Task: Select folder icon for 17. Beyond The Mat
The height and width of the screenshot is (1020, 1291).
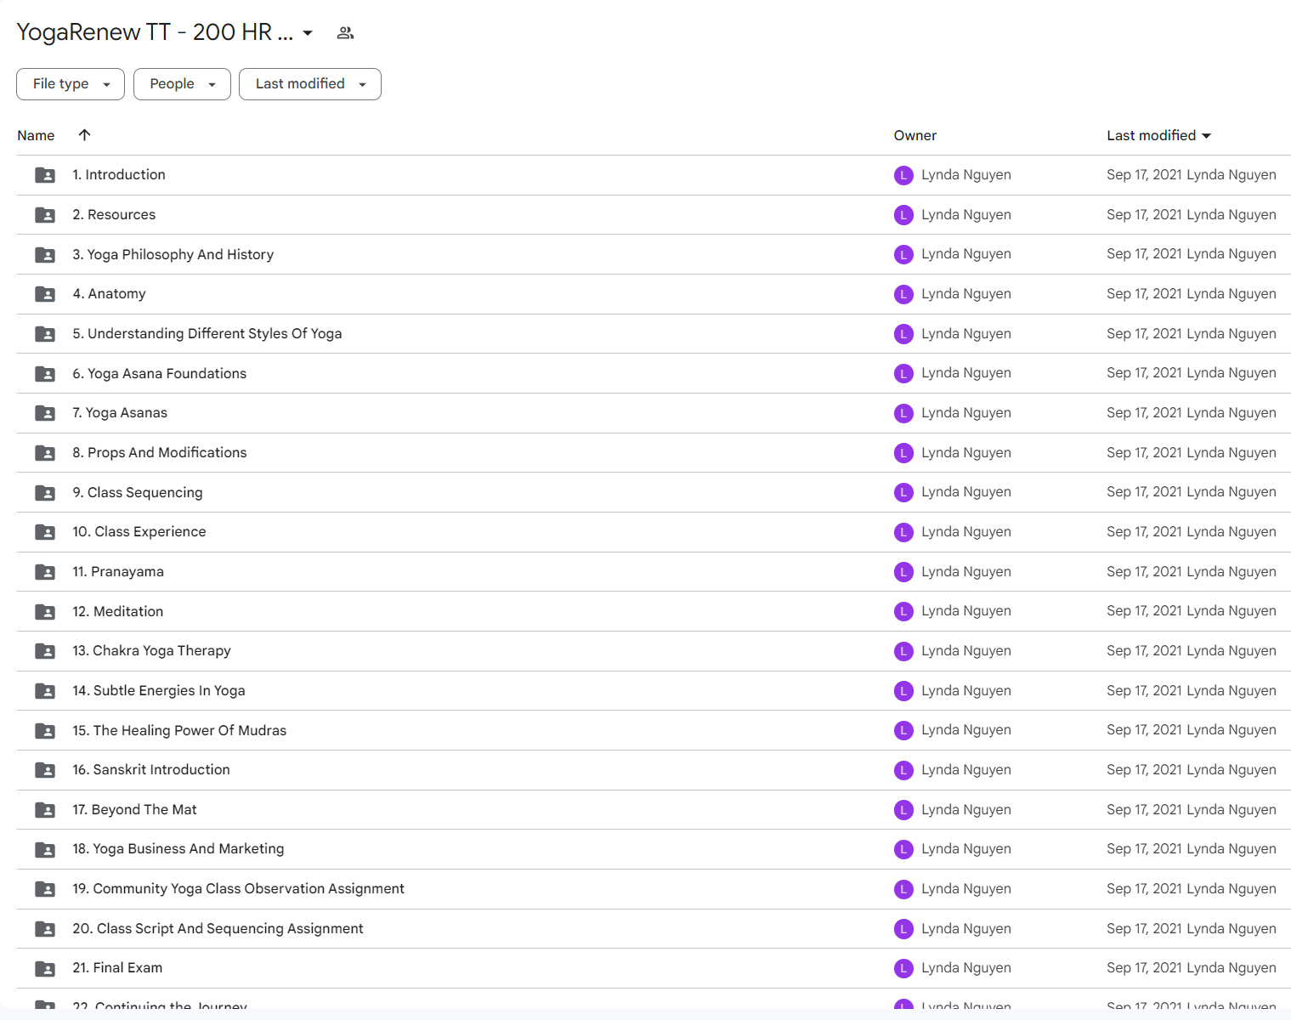Action: point(45,810)
